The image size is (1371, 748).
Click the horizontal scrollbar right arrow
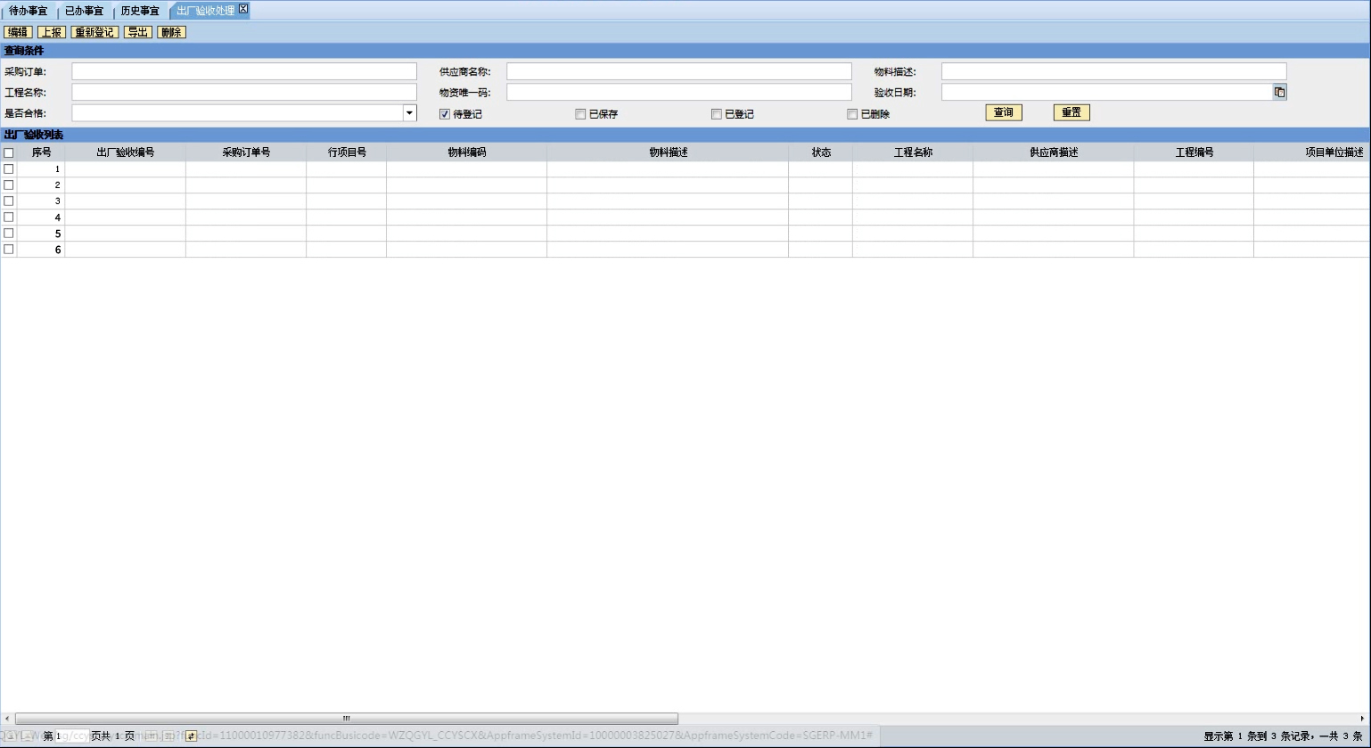[1363, 719]
